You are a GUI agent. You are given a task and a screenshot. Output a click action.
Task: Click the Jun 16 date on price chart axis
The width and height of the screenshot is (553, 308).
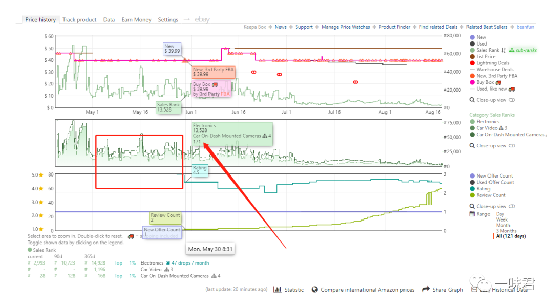[239, 112]
